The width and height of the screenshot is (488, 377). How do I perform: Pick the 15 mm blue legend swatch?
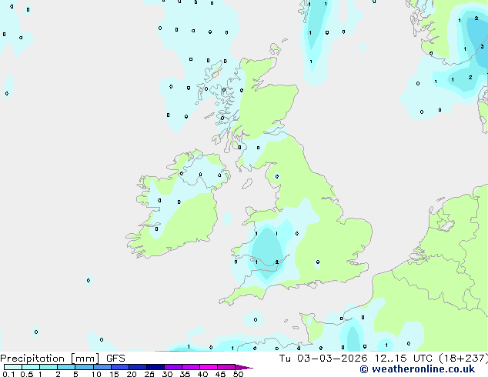coord(119,367)
